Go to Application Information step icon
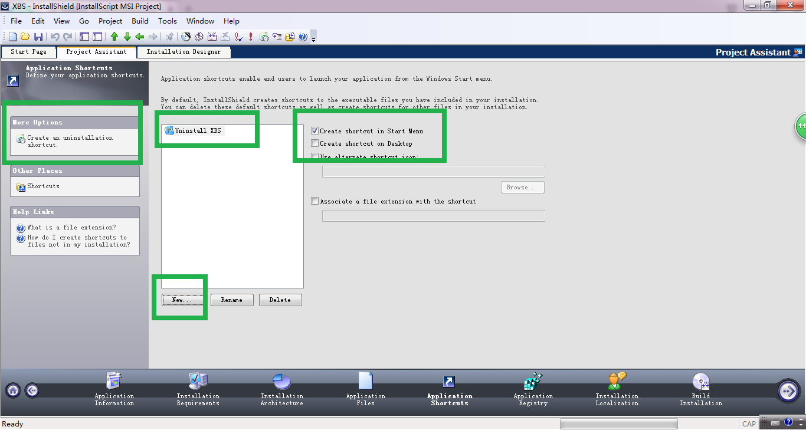This screenshot has height=430, width=806. tap(114, 380)
